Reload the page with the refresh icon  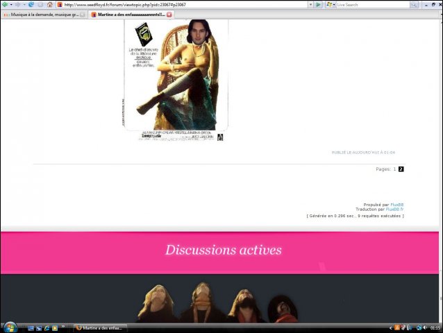coord(31,4)
